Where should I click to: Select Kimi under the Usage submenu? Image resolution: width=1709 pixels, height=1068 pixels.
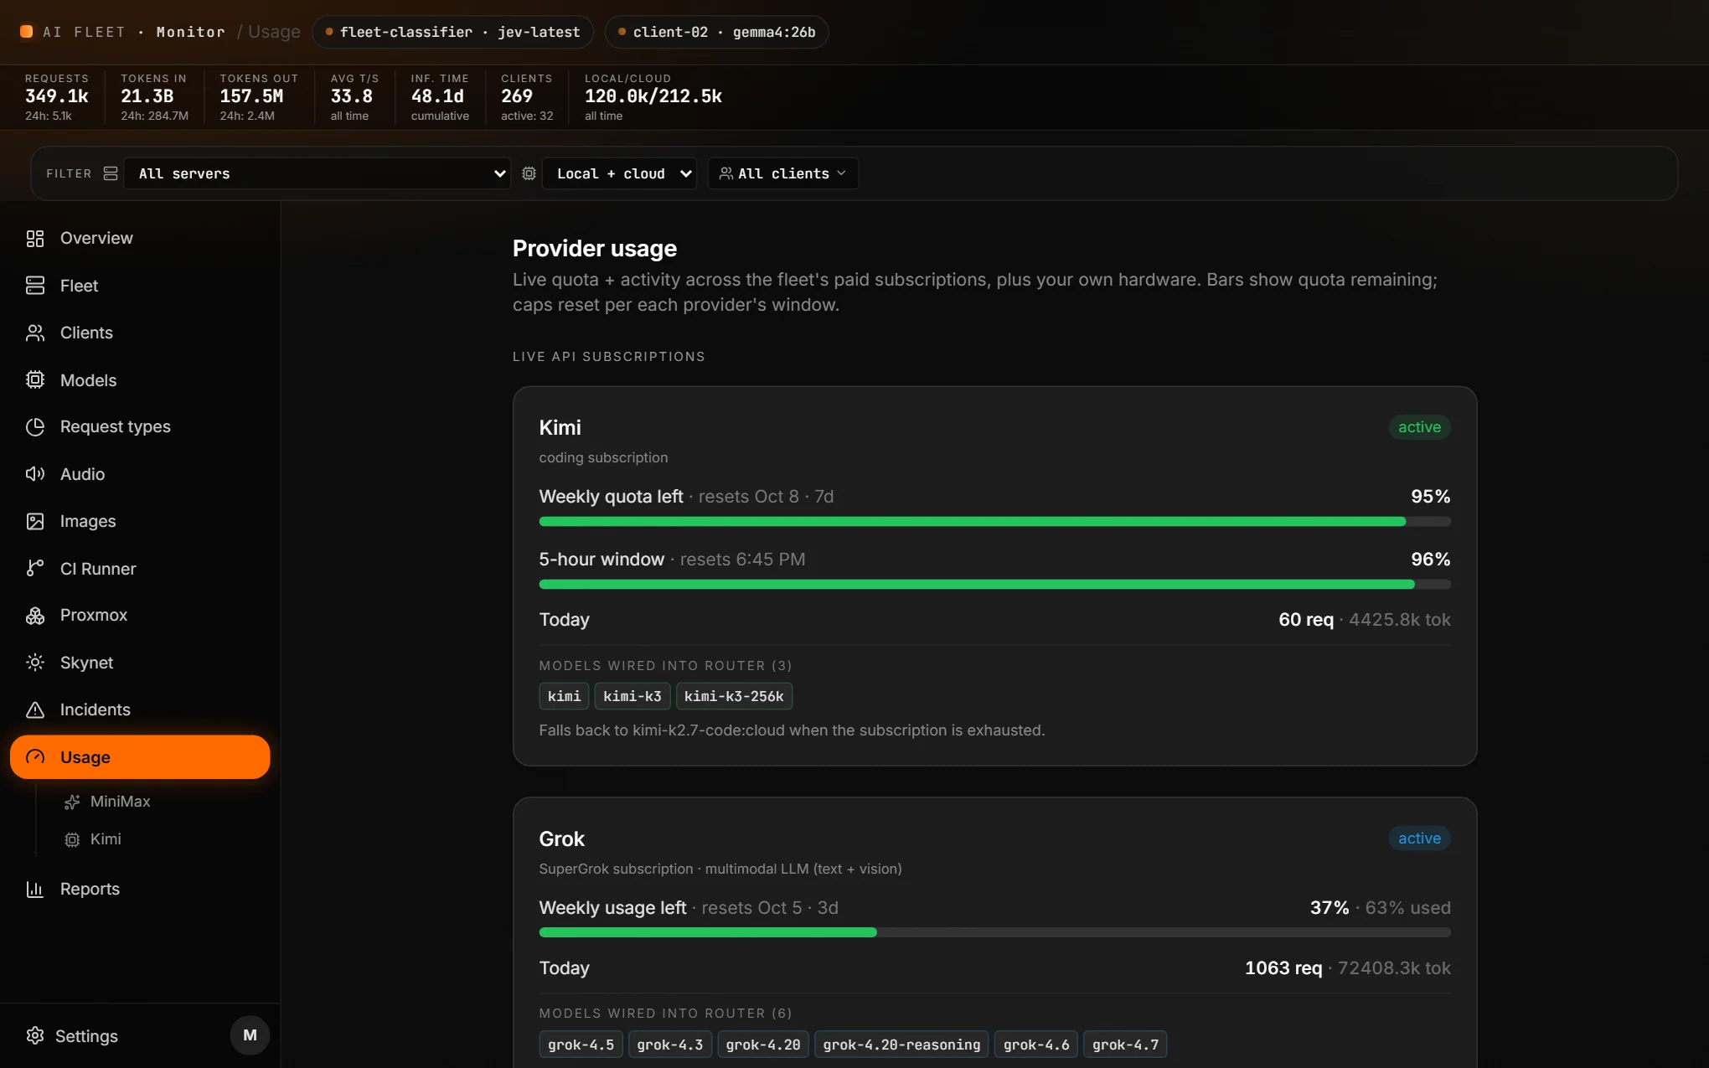[106, 839]
